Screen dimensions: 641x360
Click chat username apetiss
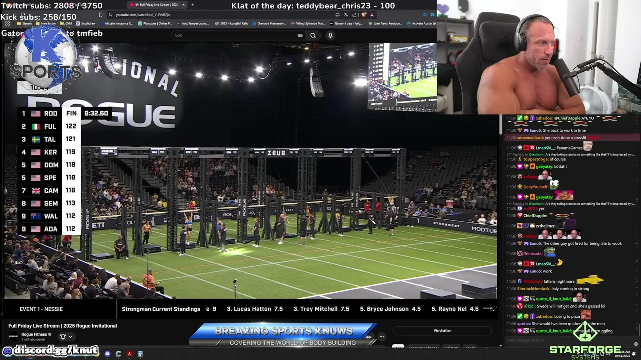pos(523,324)
